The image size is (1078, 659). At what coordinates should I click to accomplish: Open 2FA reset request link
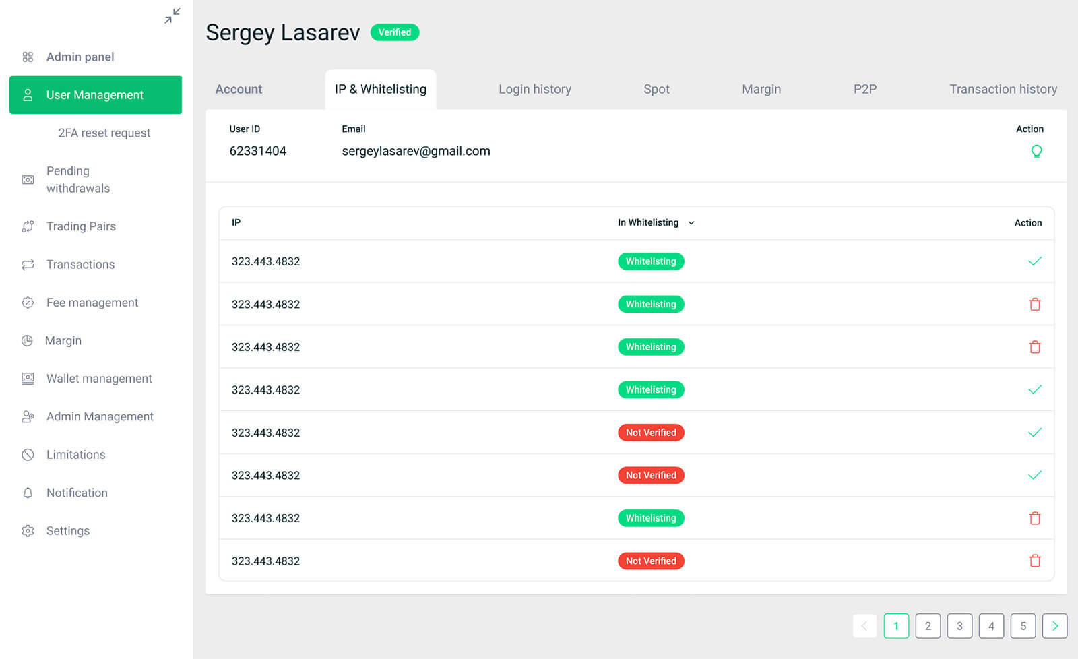coord(104,133)
